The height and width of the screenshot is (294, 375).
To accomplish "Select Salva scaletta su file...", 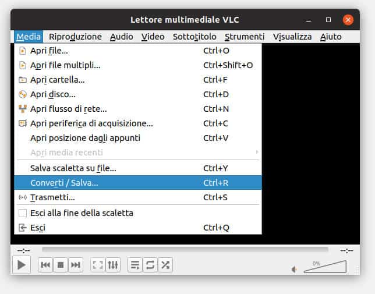I will pyautogui.click(x=138, y=168).
